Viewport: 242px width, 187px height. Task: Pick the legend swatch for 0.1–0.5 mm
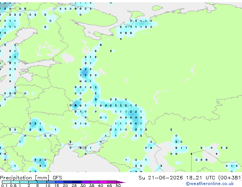point(6,182)
